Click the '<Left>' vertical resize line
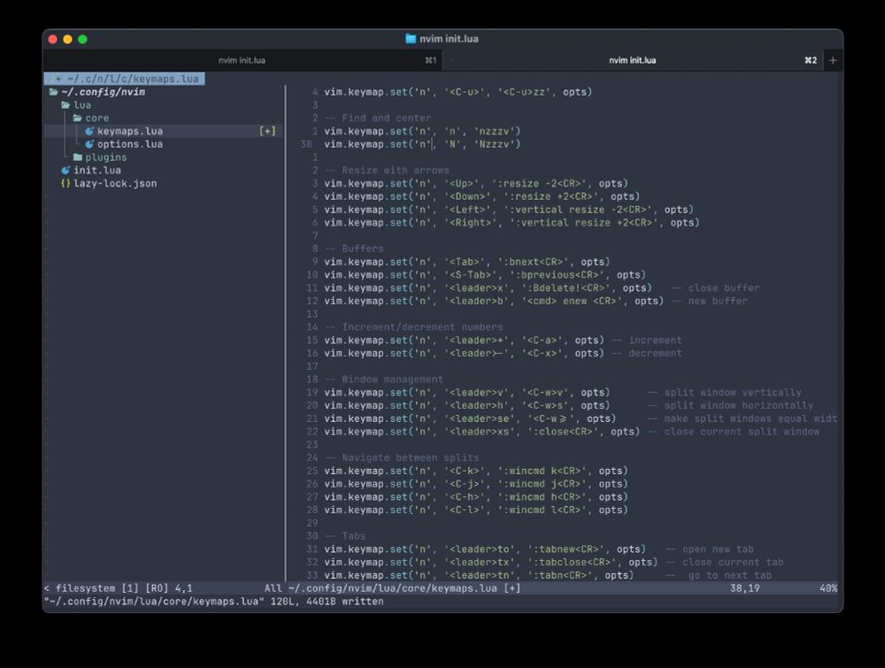The height and width of the screenshot is (668, 885). 509,210
